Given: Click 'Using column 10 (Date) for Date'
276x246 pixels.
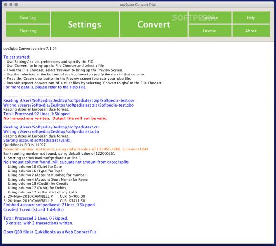Looking at the screenshot, I should coord(35,167).
